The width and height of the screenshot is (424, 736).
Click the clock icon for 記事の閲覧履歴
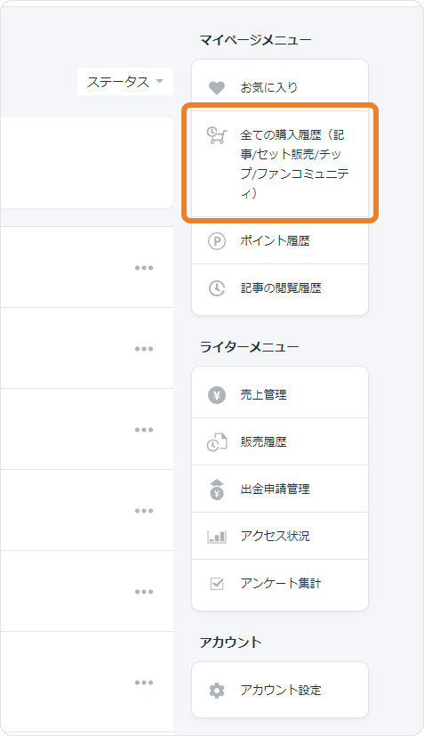[217, 288]
